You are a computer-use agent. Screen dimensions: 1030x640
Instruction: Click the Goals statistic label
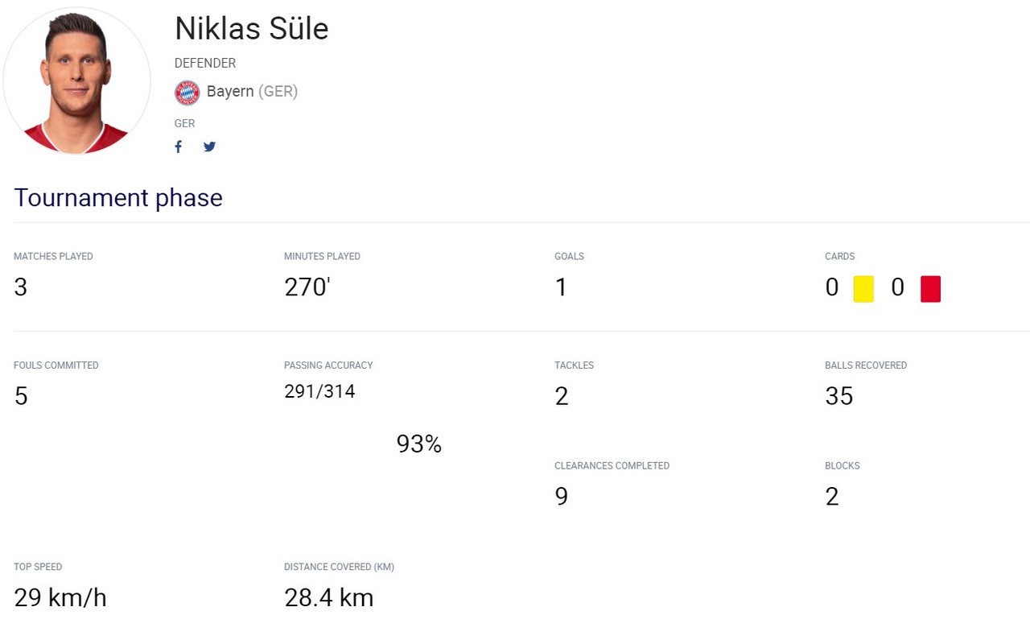pos(569,257)
